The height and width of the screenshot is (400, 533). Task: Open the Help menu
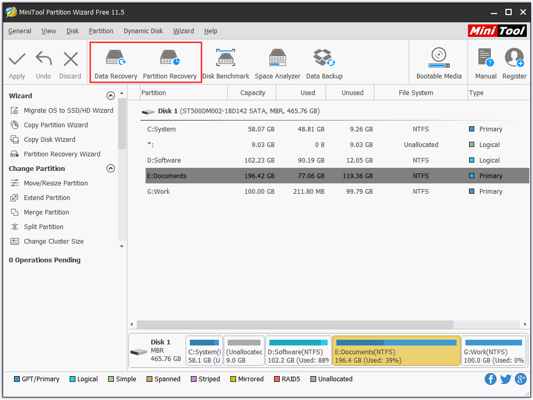(211, 31)
